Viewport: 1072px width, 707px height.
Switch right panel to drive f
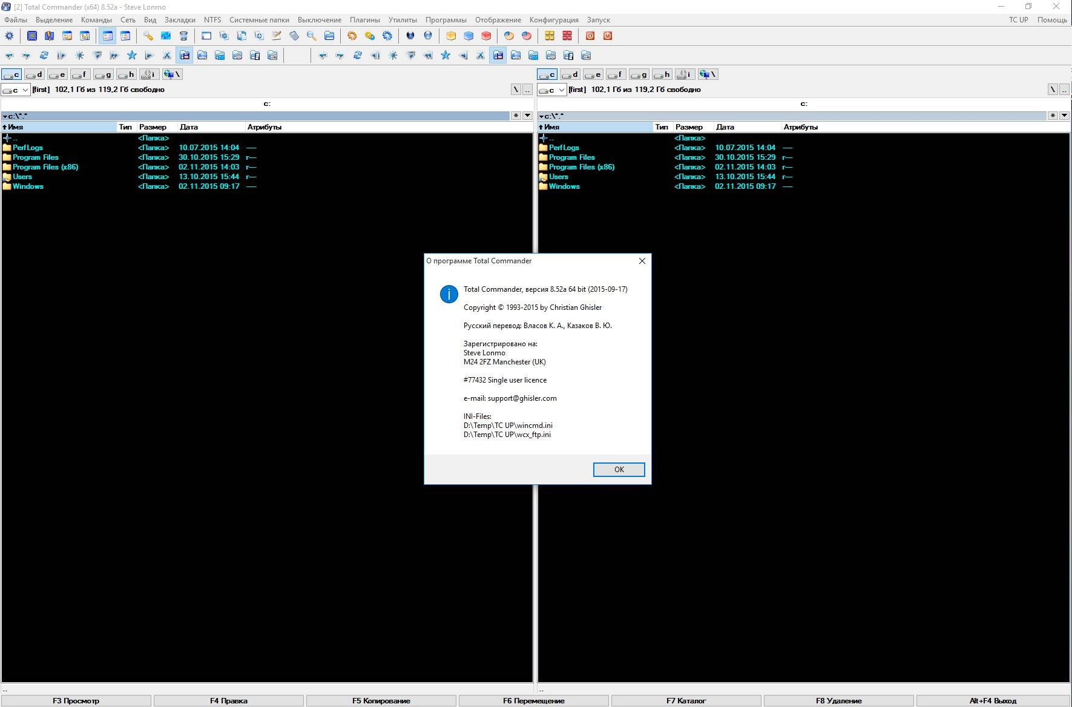pyautogui.click(x=616, y=74)
